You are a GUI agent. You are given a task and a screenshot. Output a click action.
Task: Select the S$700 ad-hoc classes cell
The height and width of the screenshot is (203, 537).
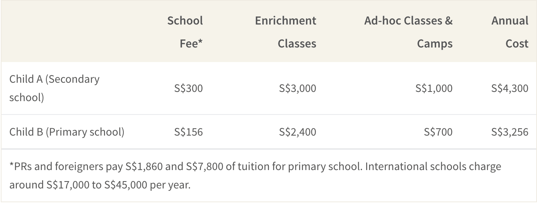click(x=438, y=132)
